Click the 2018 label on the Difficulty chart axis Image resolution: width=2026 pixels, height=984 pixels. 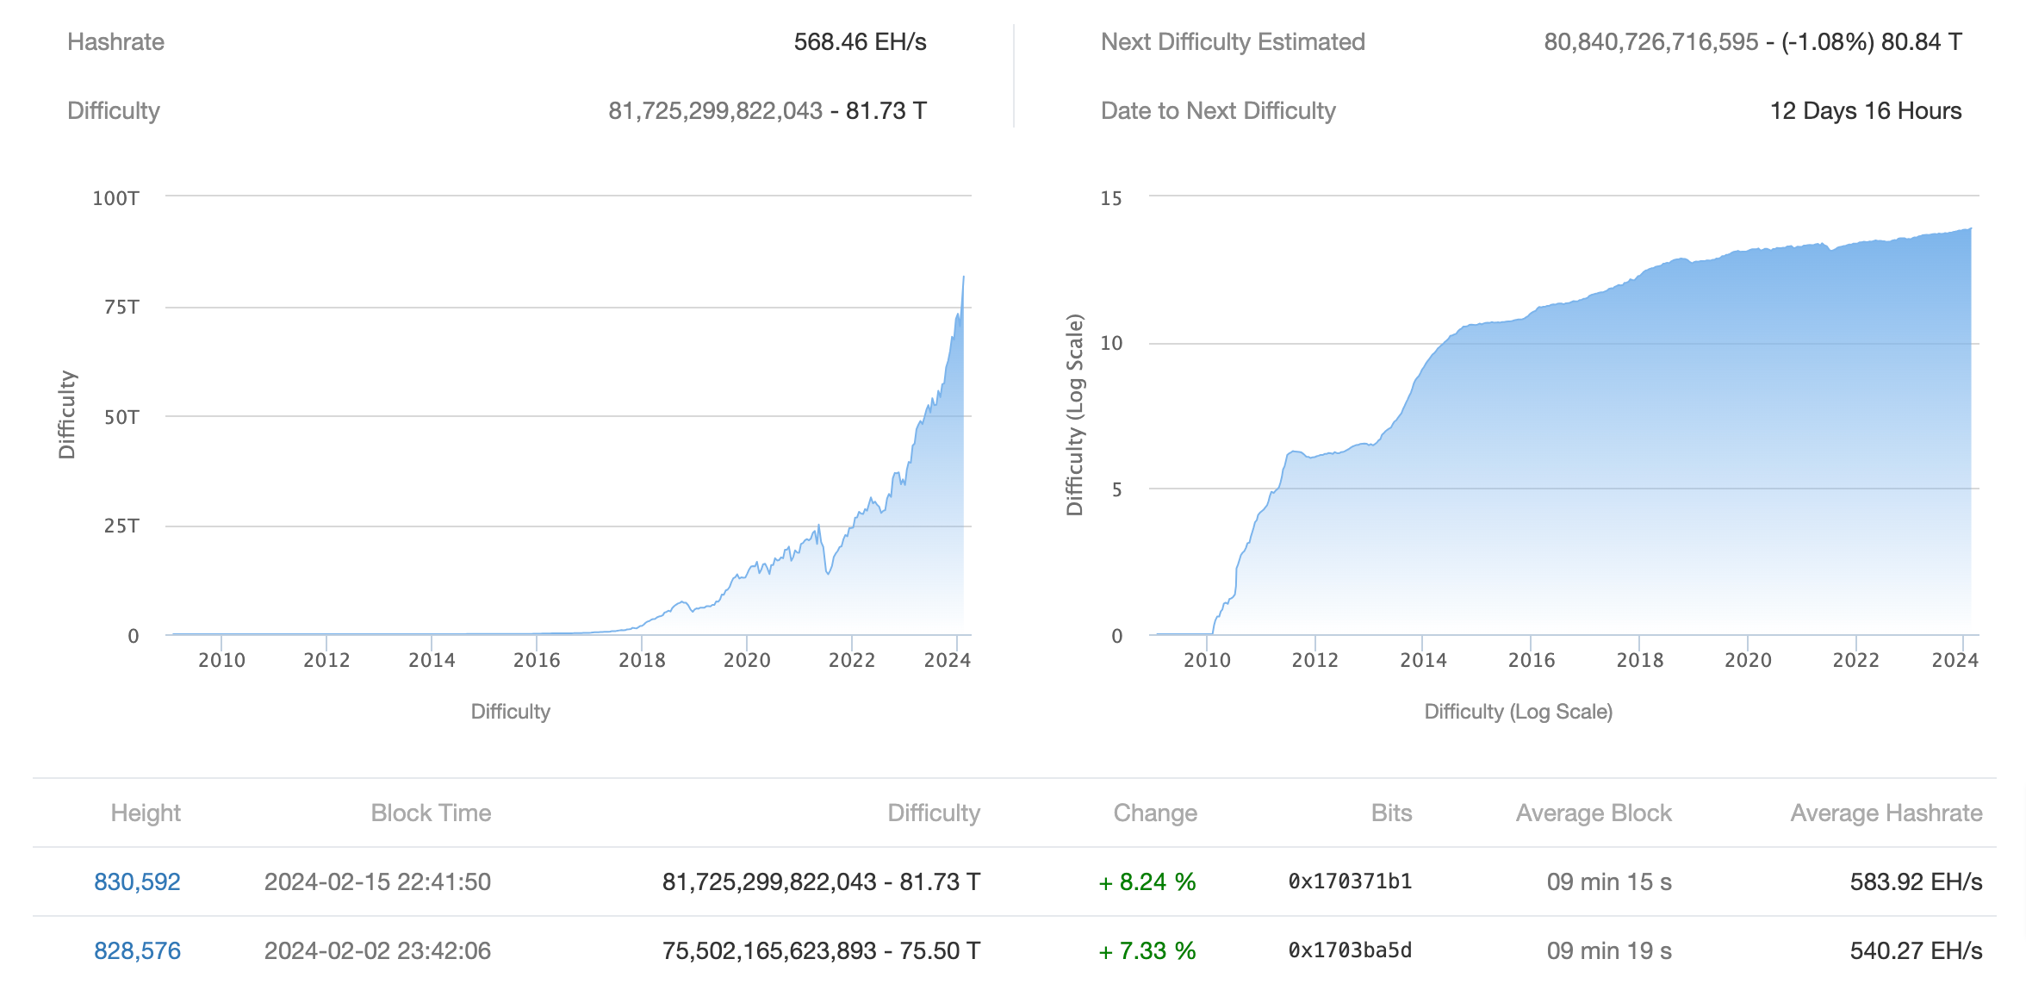point(642,660)
